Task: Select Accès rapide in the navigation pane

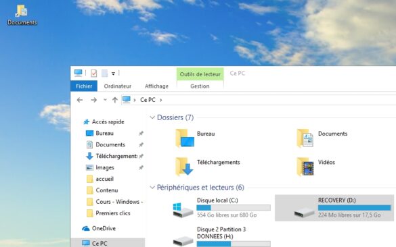Action: (x=108, y=122)
